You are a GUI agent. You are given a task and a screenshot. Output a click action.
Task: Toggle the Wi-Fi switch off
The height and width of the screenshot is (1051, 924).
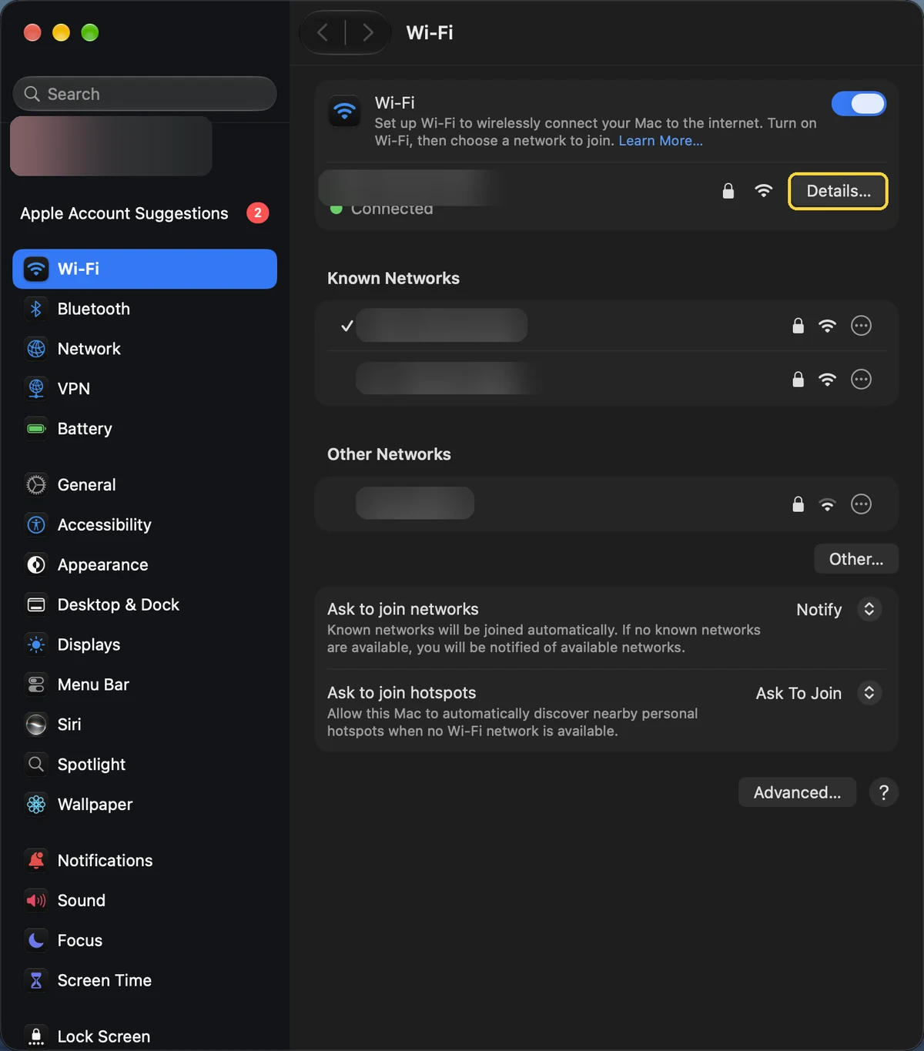point(859,104)
